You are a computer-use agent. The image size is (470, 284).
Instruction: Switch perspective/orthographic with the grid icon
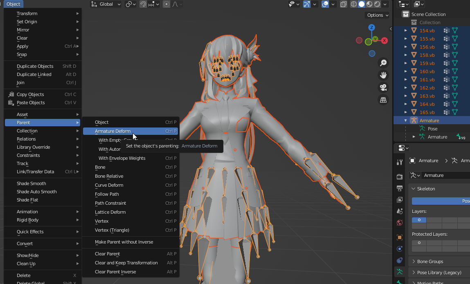tap(383, 100)
